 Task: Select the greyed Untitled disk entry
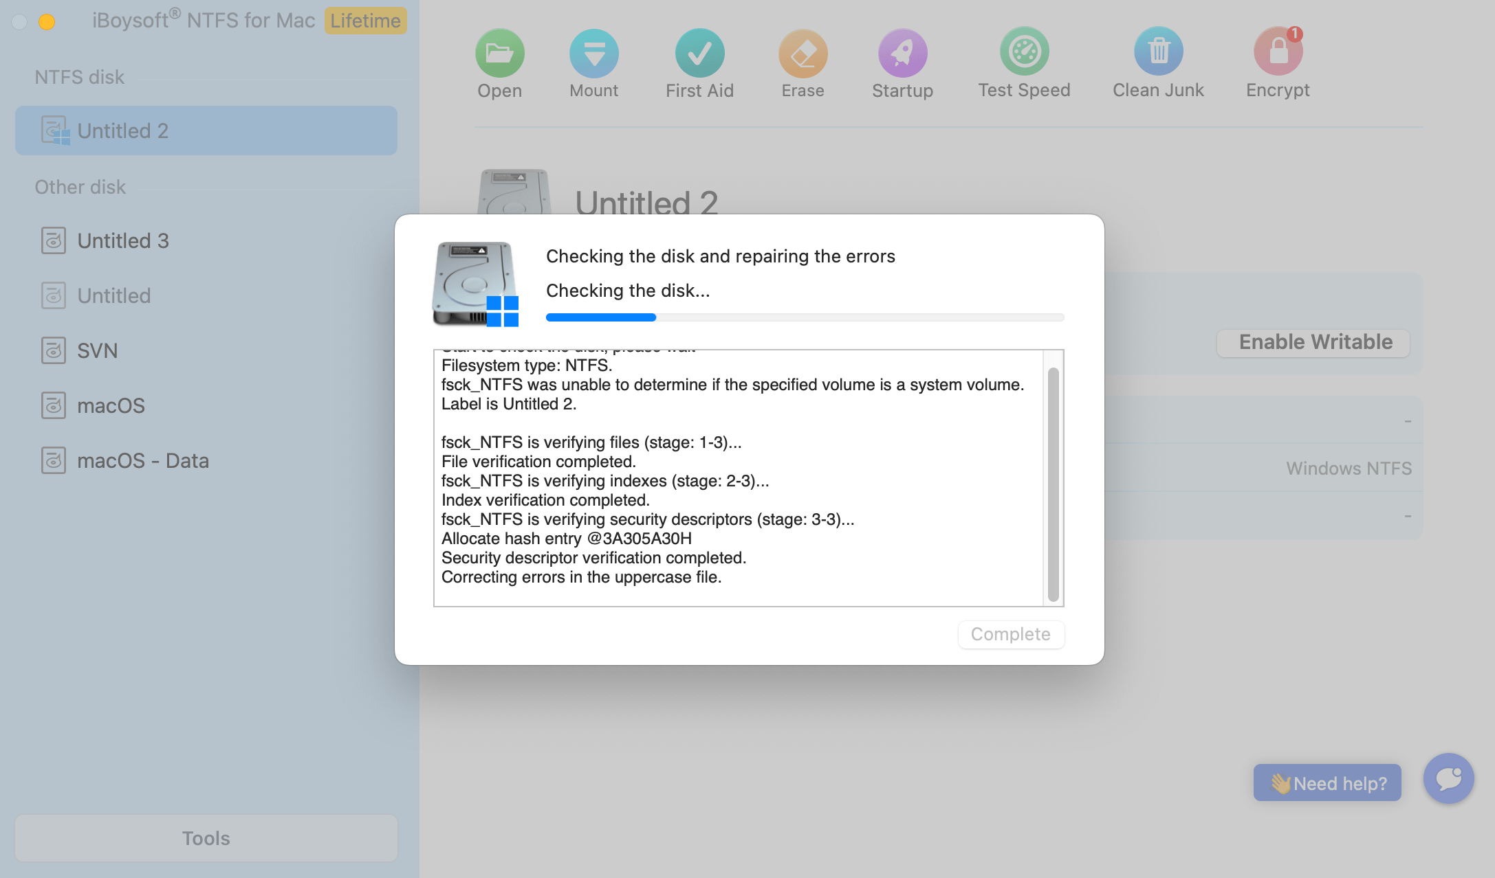pyautogui.click(x=206, y=295)
